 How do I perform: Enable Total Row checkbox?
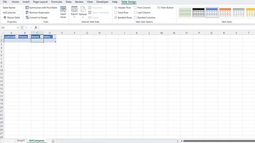[116, 12]
